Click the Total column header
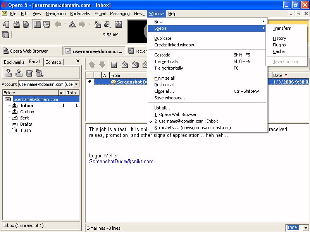Image resolution: width=310 pixels, height=232 pixels. [x=72, y=93]
